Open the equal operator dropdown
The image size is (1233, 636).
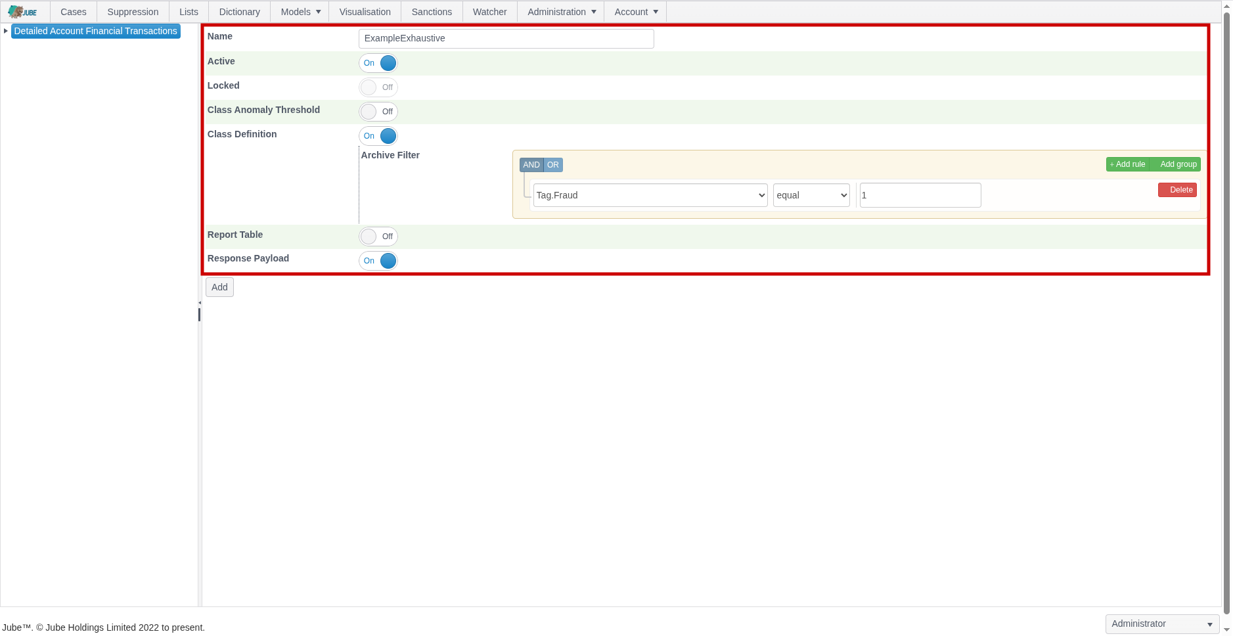point(811,195)
